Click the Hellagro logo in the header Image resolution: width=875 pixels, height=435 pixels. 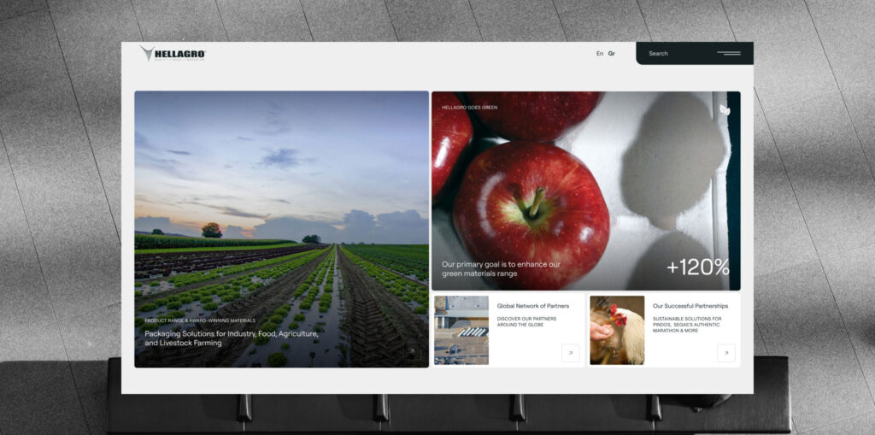173,54
